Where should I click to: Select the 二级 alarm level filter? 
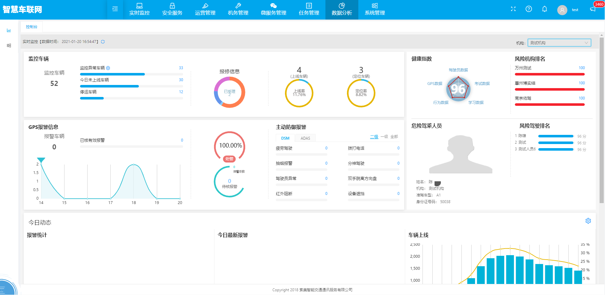374,137
